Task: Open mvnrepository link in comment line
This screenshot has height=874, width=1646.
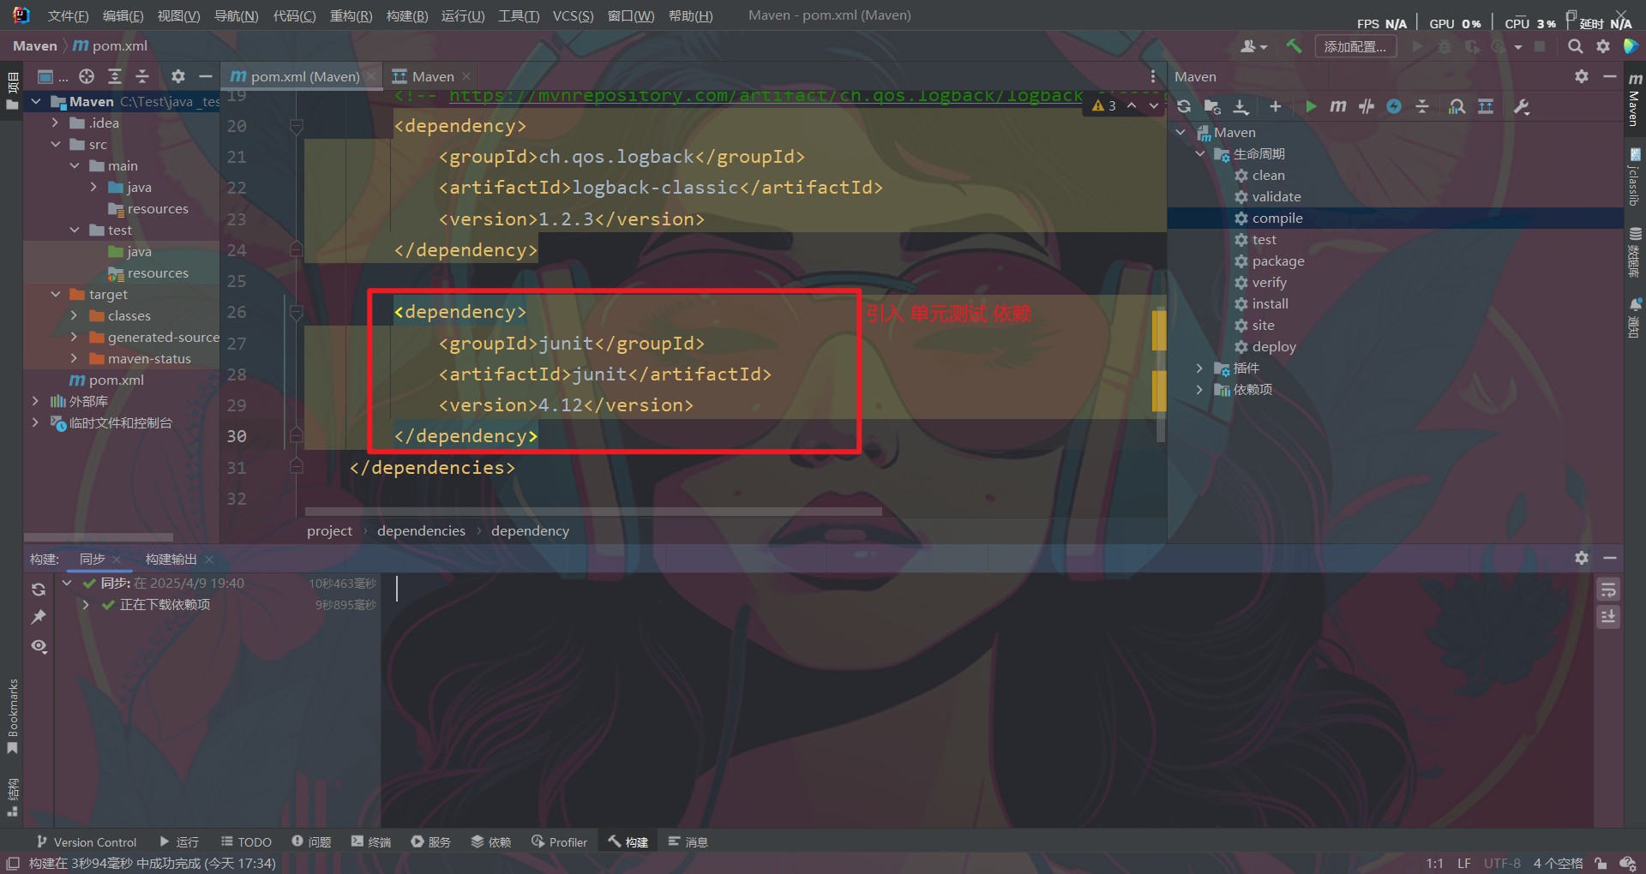Action: pos(766,96)
